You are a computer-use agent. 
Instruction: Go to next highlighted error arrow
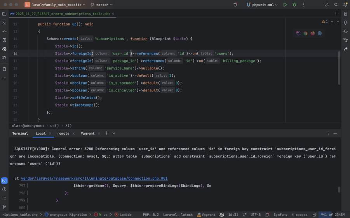click(x=338, y=22)
